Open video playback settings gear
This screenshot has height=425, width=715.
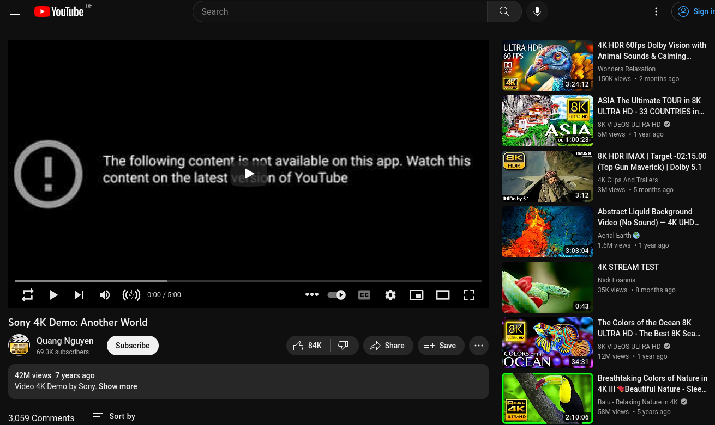pyautogui.click(x=390, y=294)
